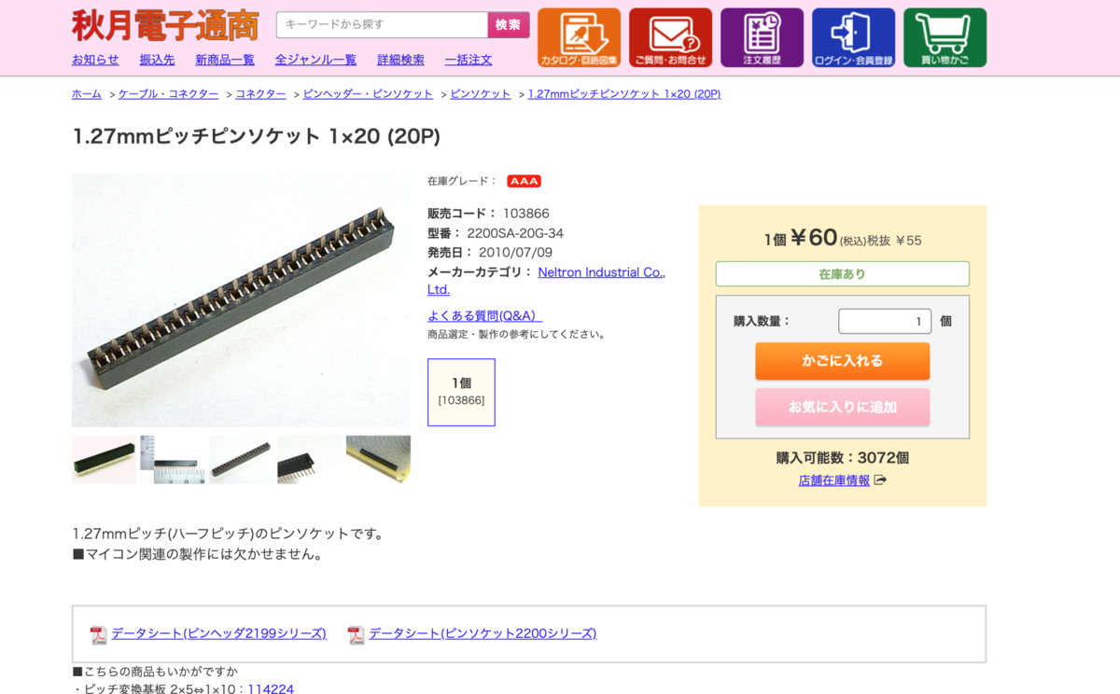
Task: Add item with かごに入れる button
Action: pyautogui.click(x=842, y=361)
